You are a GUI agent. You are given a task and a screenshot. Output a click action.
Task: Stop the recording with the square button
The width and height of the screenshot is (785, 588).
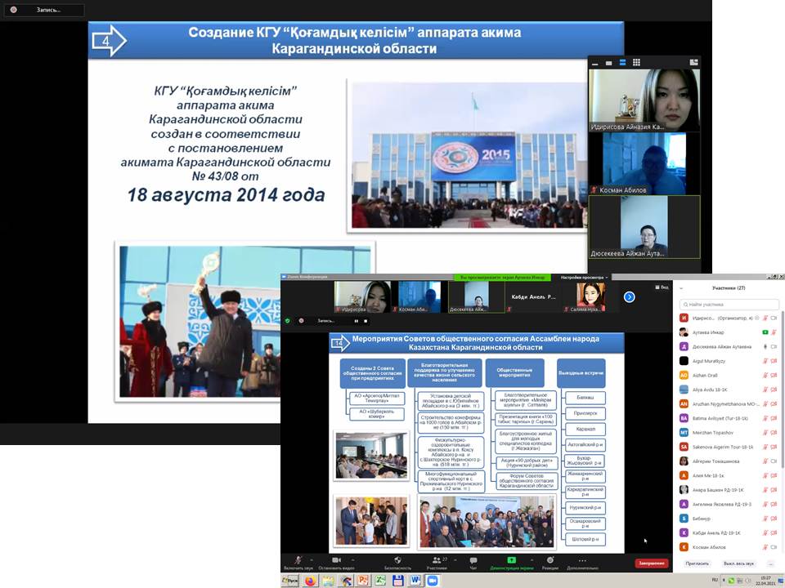click(x=365, y=321)
